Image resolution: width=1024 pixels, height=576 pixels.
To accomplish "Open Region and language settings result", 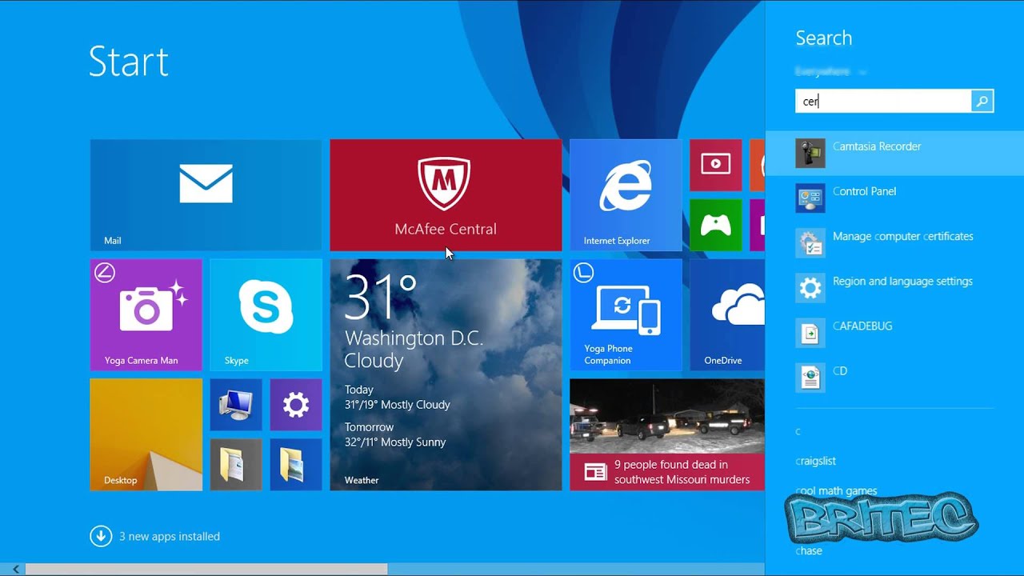I will 894,287.
